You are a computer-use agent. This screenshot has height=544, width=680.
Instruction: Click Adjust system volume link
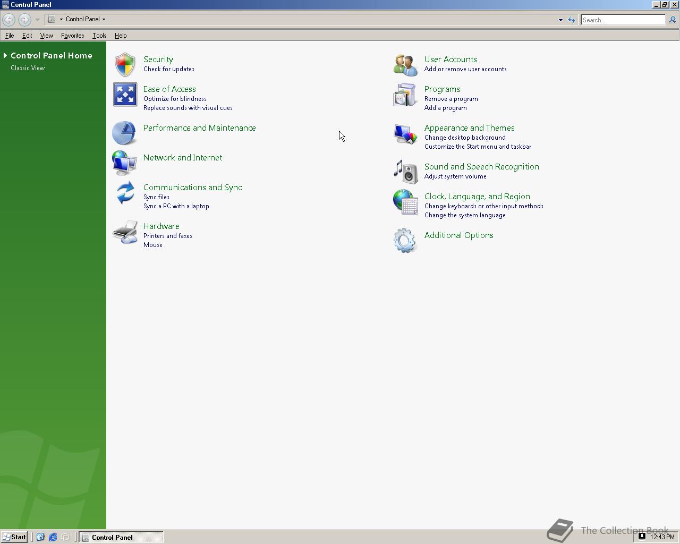point(455,176)
